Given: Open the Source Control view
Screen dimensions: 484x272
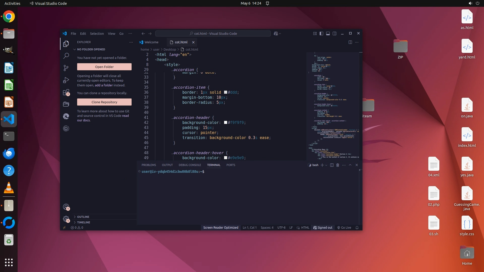Looking at the screenshot, I should (x=66, y=68).
